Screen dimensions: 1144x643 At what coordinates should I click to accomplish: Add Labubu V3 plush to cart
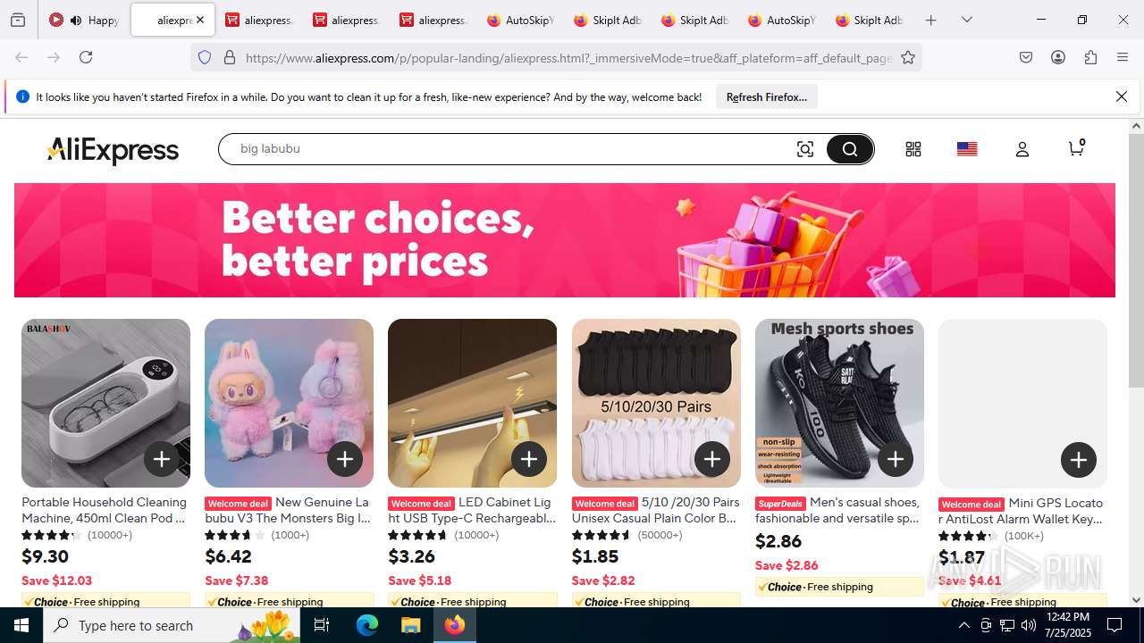coord(345,459)
